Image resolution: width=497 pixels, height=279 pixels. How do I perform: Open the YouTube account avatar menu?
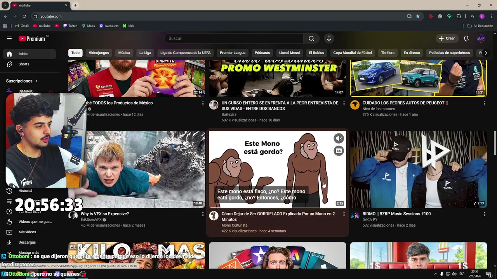click(481, 38)
